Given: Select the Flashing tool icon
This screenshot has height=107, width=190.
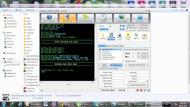Looking at the screenshot, I should point(103,36).
